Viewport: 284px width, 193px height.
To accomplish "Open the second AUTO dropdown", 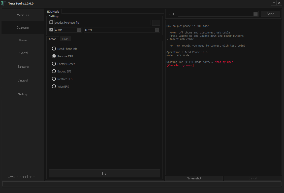I will point(157,30).
